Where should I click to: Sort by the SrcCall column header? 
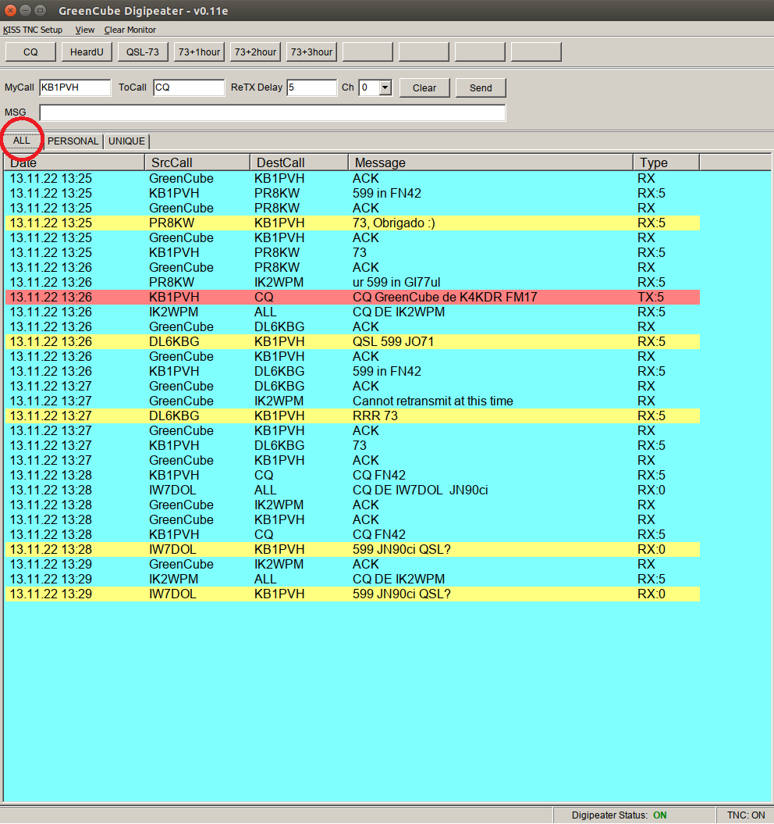tap(197, 163)
